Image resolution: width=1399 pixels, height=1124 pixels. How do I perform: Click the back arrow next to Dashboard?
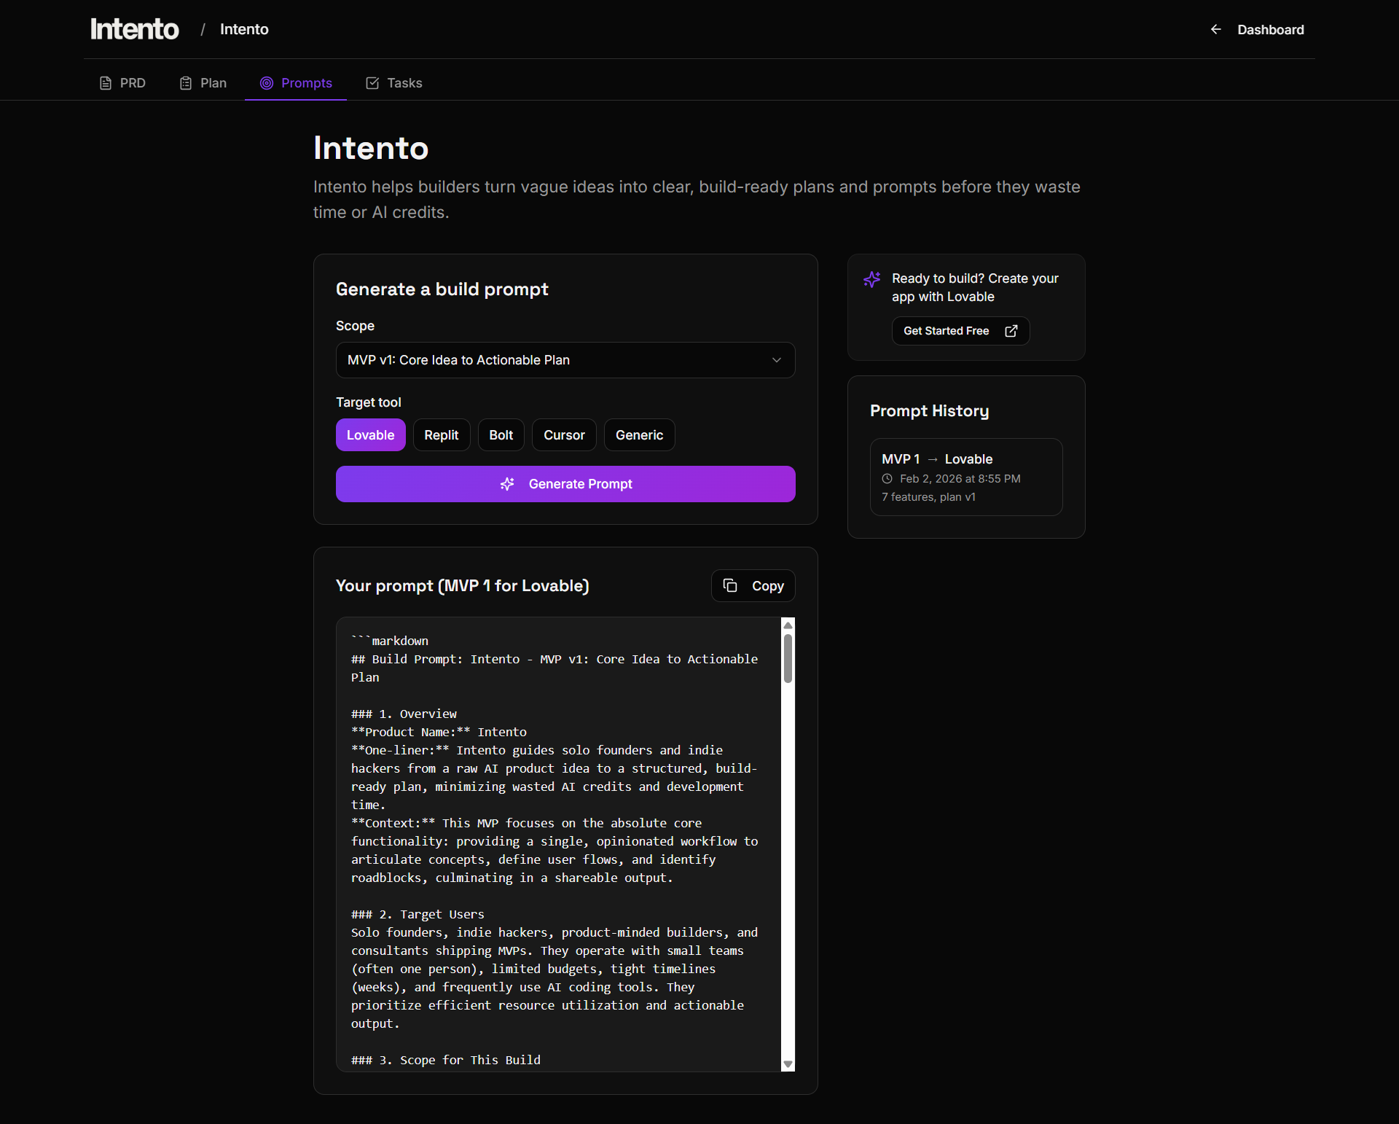coord(1215,30)
